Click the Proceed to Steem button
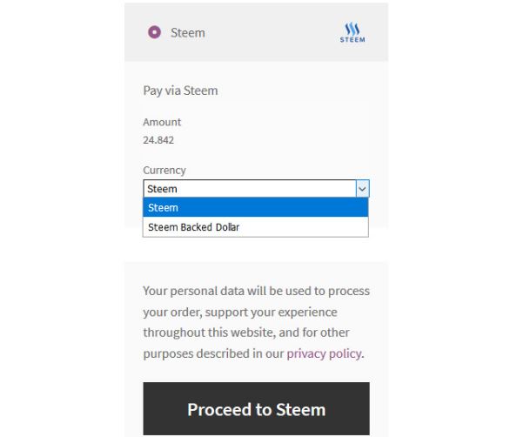Image resolution: width=510 pixels, height=437 pixels. [256, 408]
